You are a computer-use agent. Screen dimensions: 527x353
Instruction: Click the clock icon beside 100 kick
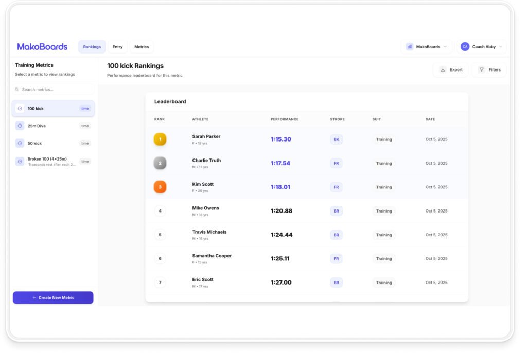click(x=20, y=109)
